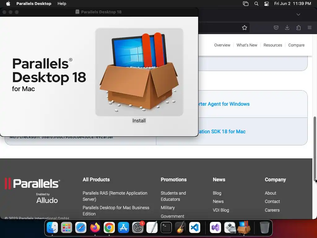Screen dimensions: 317x238
Task: Click the Parallels logo in the footer
Action: pyautogui.click(x=32, y=183)
